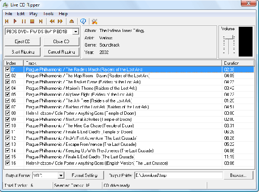Viewport: 259px width, 192px height.
Task: Uncheck track 01 The Raiders March
Action: click(7, 69)
